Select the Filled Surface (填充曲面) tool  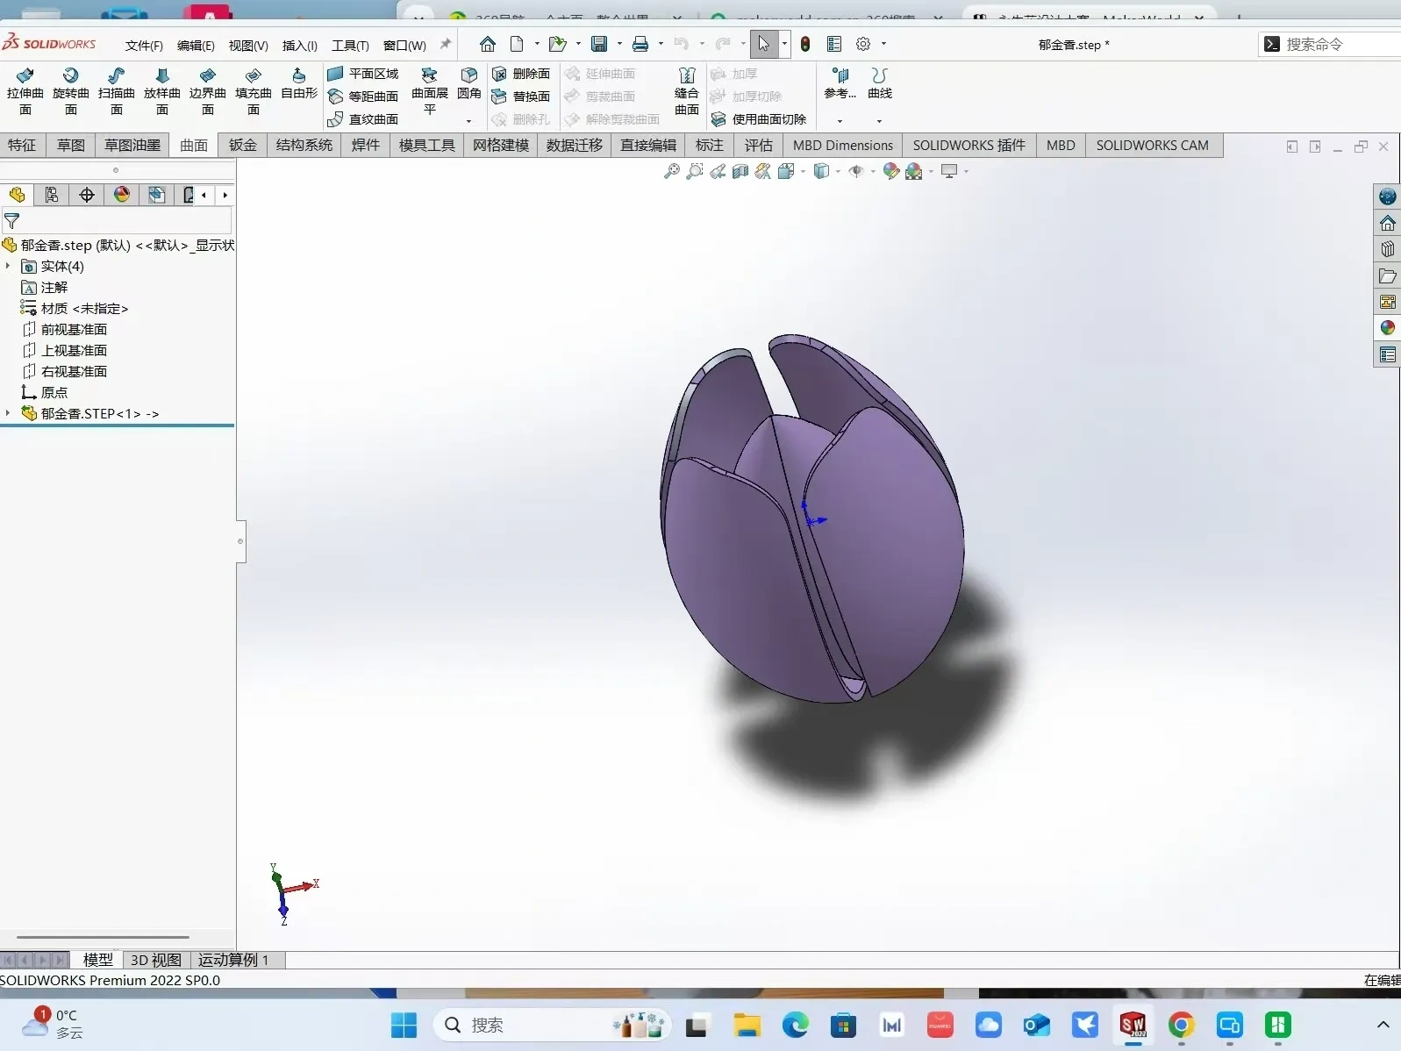[x=253, y=91]
